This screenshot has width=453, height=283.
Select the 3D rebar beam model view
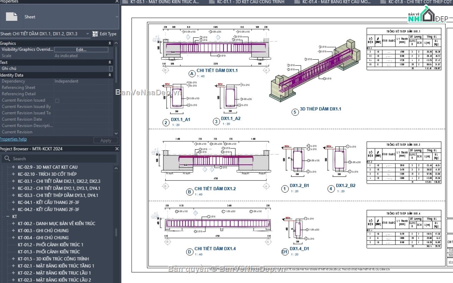click(x=315, y=71)
